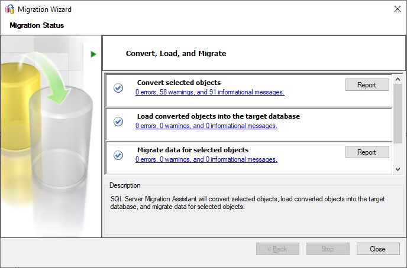Click the status list scrollbar thumb
This screenshot has width=407, height=268.
[398, 113]
